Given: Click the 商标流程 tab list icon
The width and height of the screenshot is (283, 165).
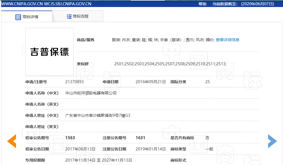Looking at the screenshot, I should click(69, 17).
